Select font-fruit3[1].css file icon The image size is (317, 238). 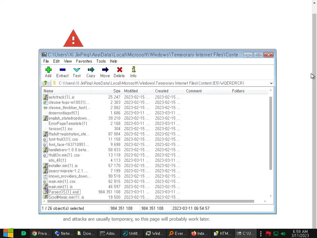pyautogui.click(x=46, y=139)
